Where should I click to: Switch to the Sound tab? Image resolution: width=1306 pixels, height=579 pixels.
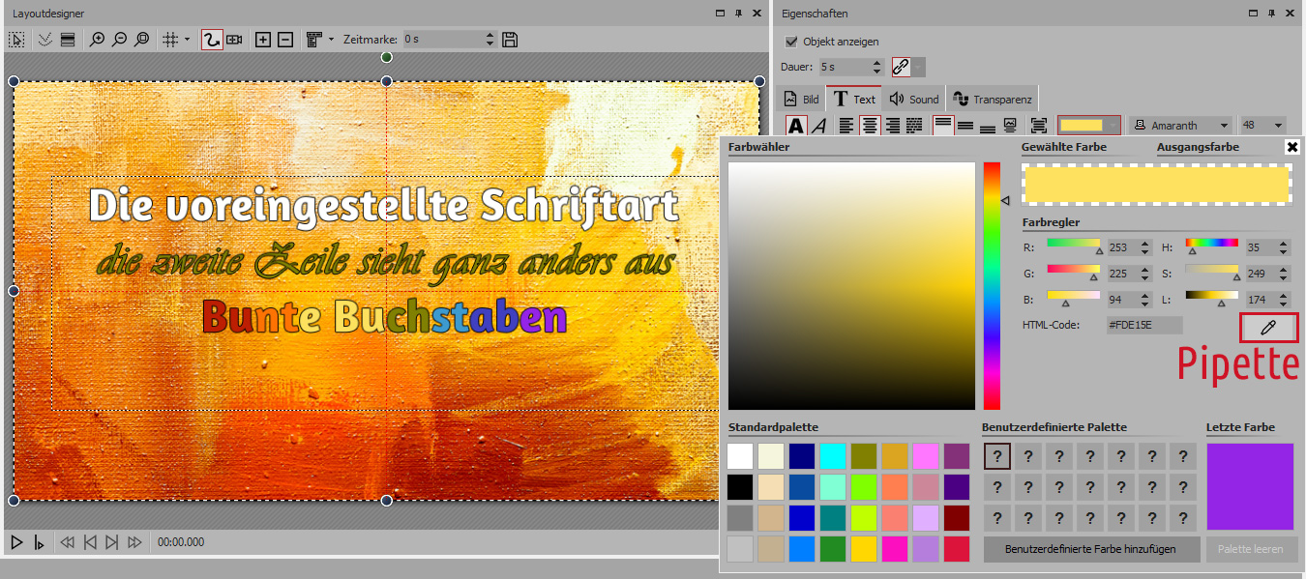[914, 99]
